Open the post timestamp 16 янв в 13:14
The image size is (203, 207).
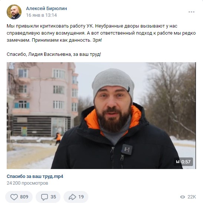(42, 15)
